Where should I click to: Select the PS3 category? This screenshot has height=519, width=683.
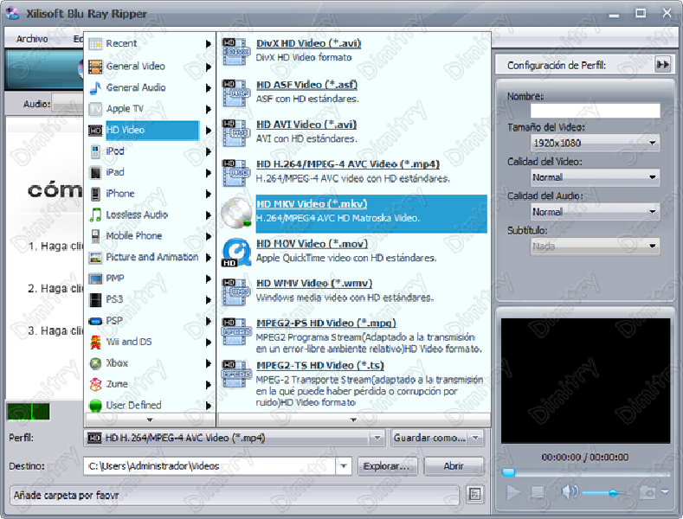[x=150, y=299]
